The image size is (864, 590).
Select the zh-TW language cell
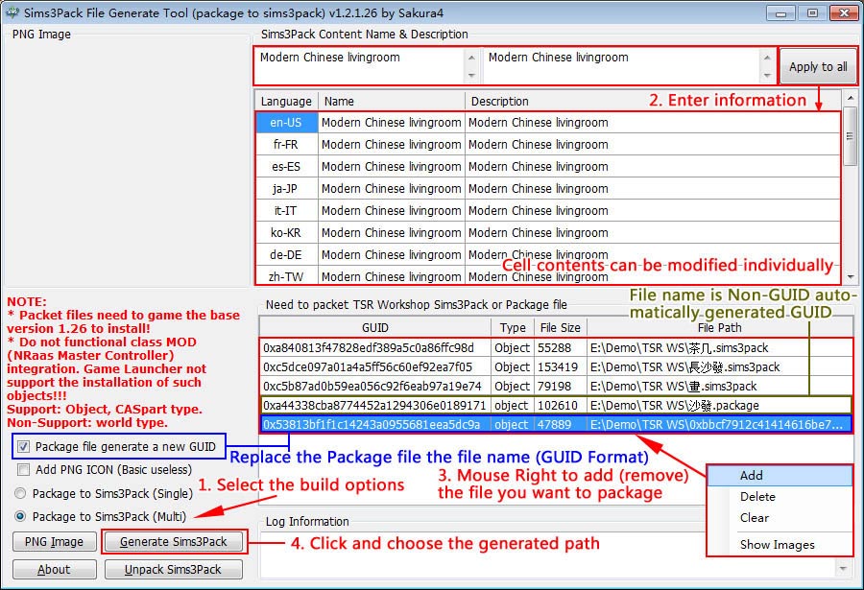(x=286, y=276)
